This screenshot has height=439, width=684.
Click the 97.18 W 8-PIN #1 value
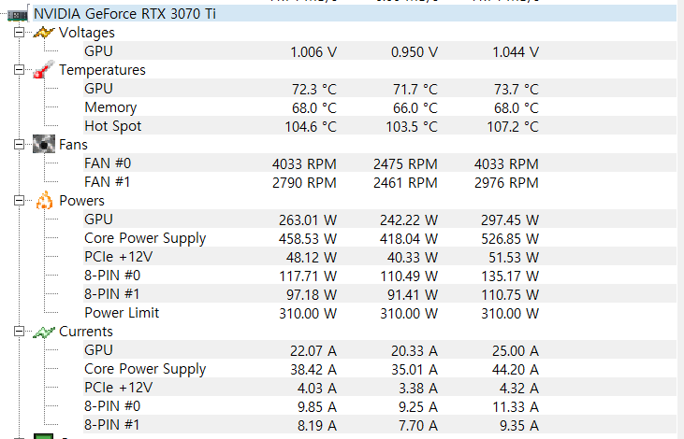312,295
